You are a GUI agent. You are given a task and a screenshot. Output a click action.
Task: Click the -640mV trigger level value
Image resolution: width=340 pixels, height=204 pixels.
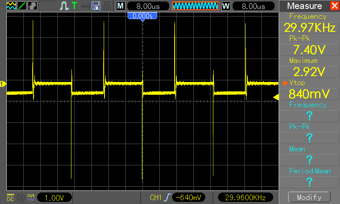coord(188,198)
